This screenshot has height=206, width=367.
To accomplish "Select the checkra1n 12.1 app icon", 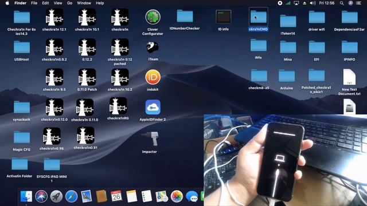I will (54, 17).
